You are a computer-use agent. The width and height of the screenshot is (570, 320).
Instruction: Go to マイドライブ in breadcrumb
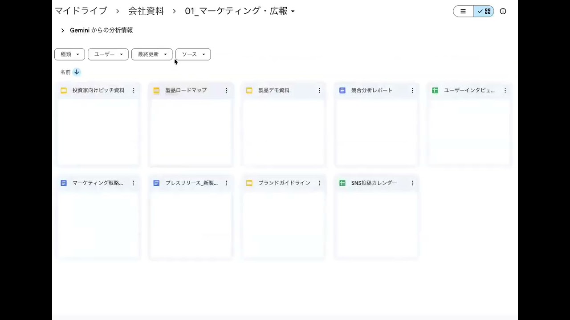[x=81, y=11]
